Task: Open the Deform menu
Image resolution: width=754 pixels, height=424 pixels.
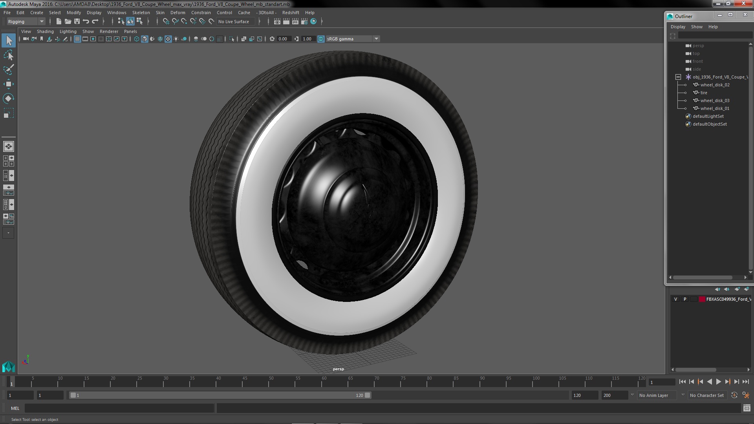Action: click(178, 13)
